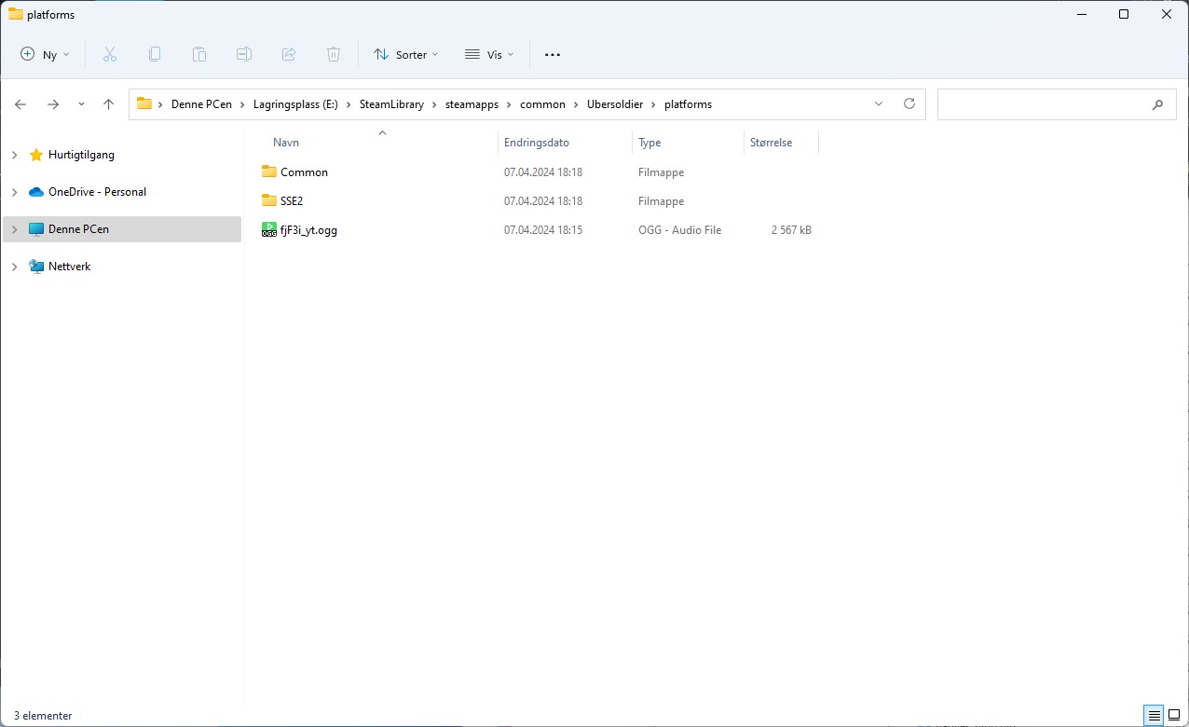Viewport: 1189px width, 727px height.
Task: Navigate to steamapps in the address path
Action: pos(471,104)
